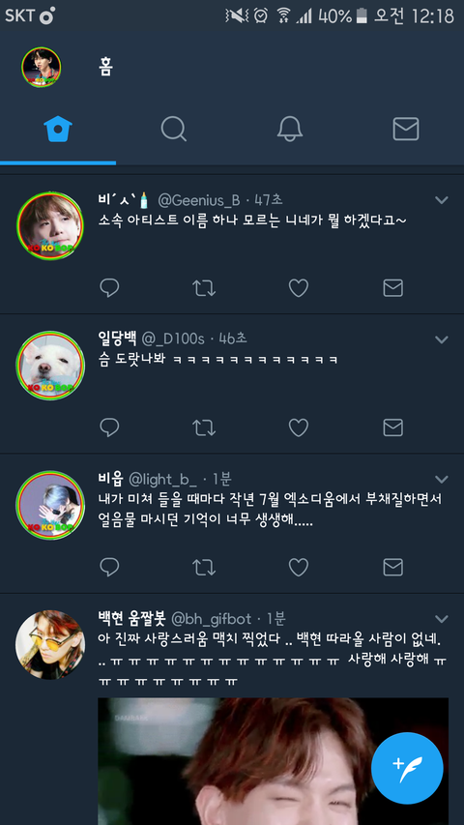The height and width of the screenshot is (825, 464).
Task: Open the direct messages envelope tab
Action: [406, 129]
